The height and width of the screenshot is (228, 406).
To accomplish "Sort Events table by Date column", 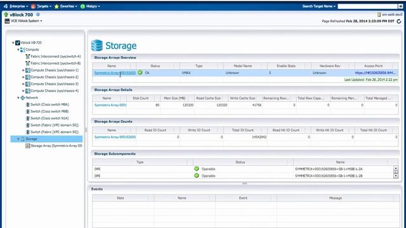I will [x=121, y=198].
